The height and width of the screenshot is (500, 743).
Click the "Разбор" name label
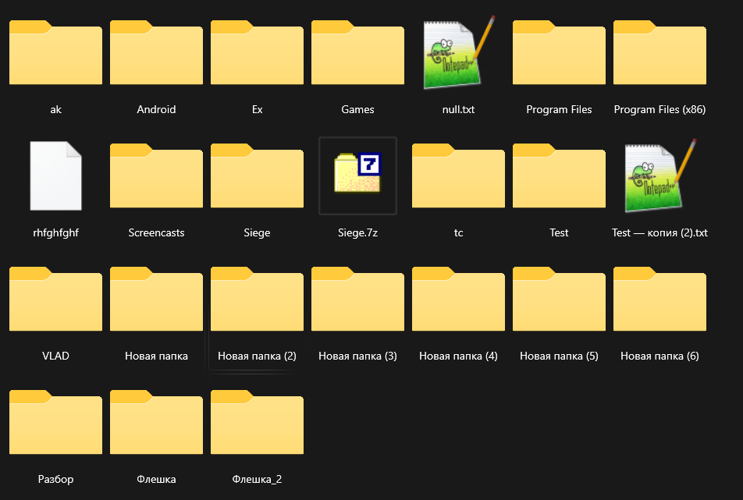click(55, 479)
